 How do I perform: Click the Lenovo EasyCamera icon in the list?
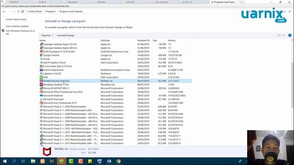(41, 70)
